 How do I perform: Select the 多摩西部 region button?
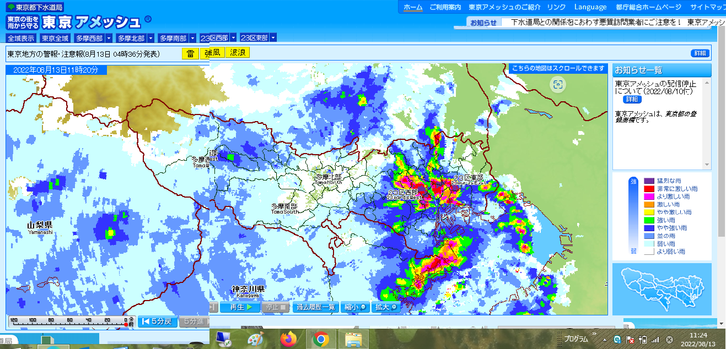click(x=89, y=38)
